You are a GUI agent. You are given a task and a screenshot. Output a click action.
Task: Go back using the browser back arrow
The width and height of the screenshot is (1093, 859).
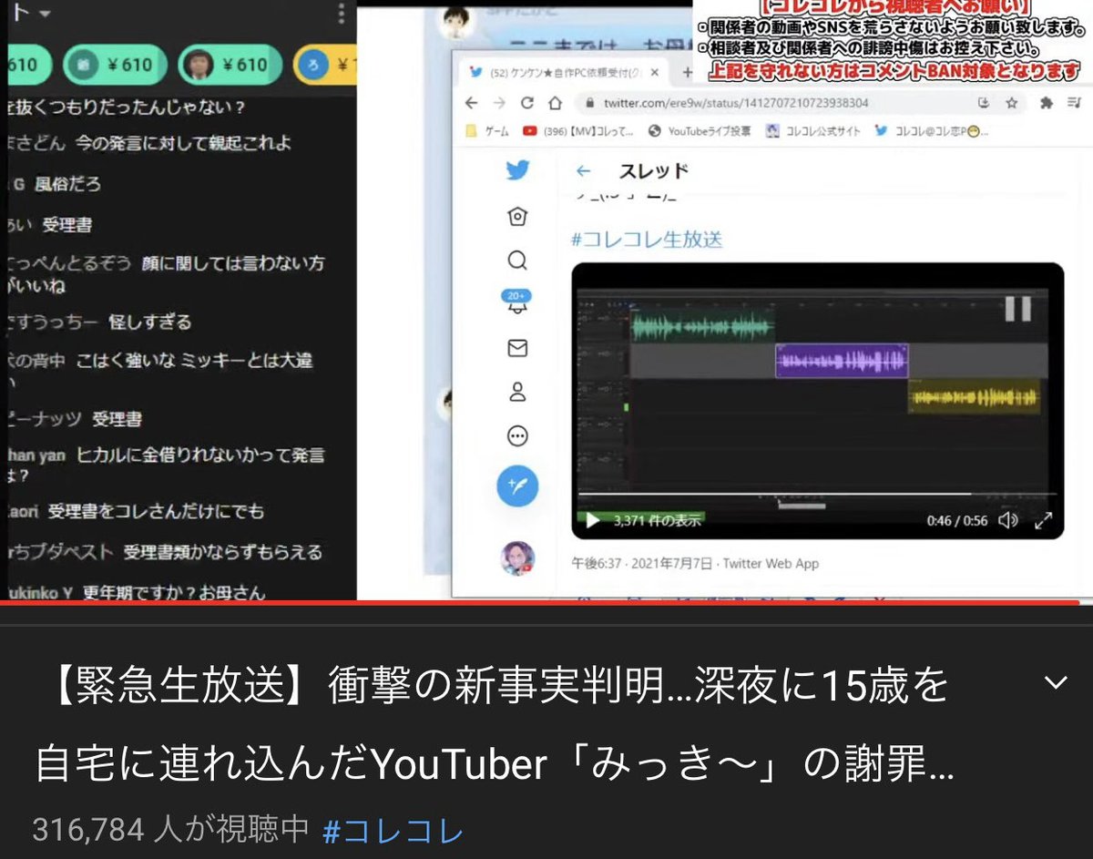(x=471, y=103)
